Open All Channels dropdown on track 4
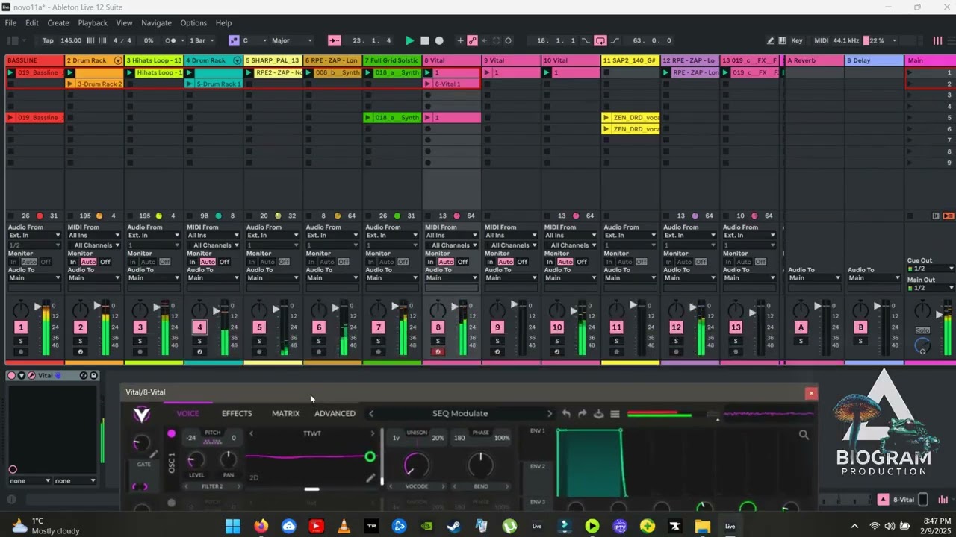 point(214,245)
